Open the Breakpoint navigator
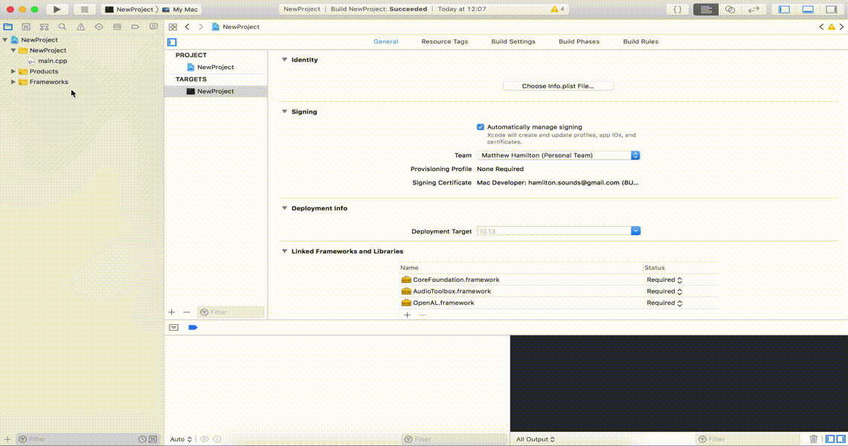The width and height of the screenshot is (848, 446). point(135,27)
